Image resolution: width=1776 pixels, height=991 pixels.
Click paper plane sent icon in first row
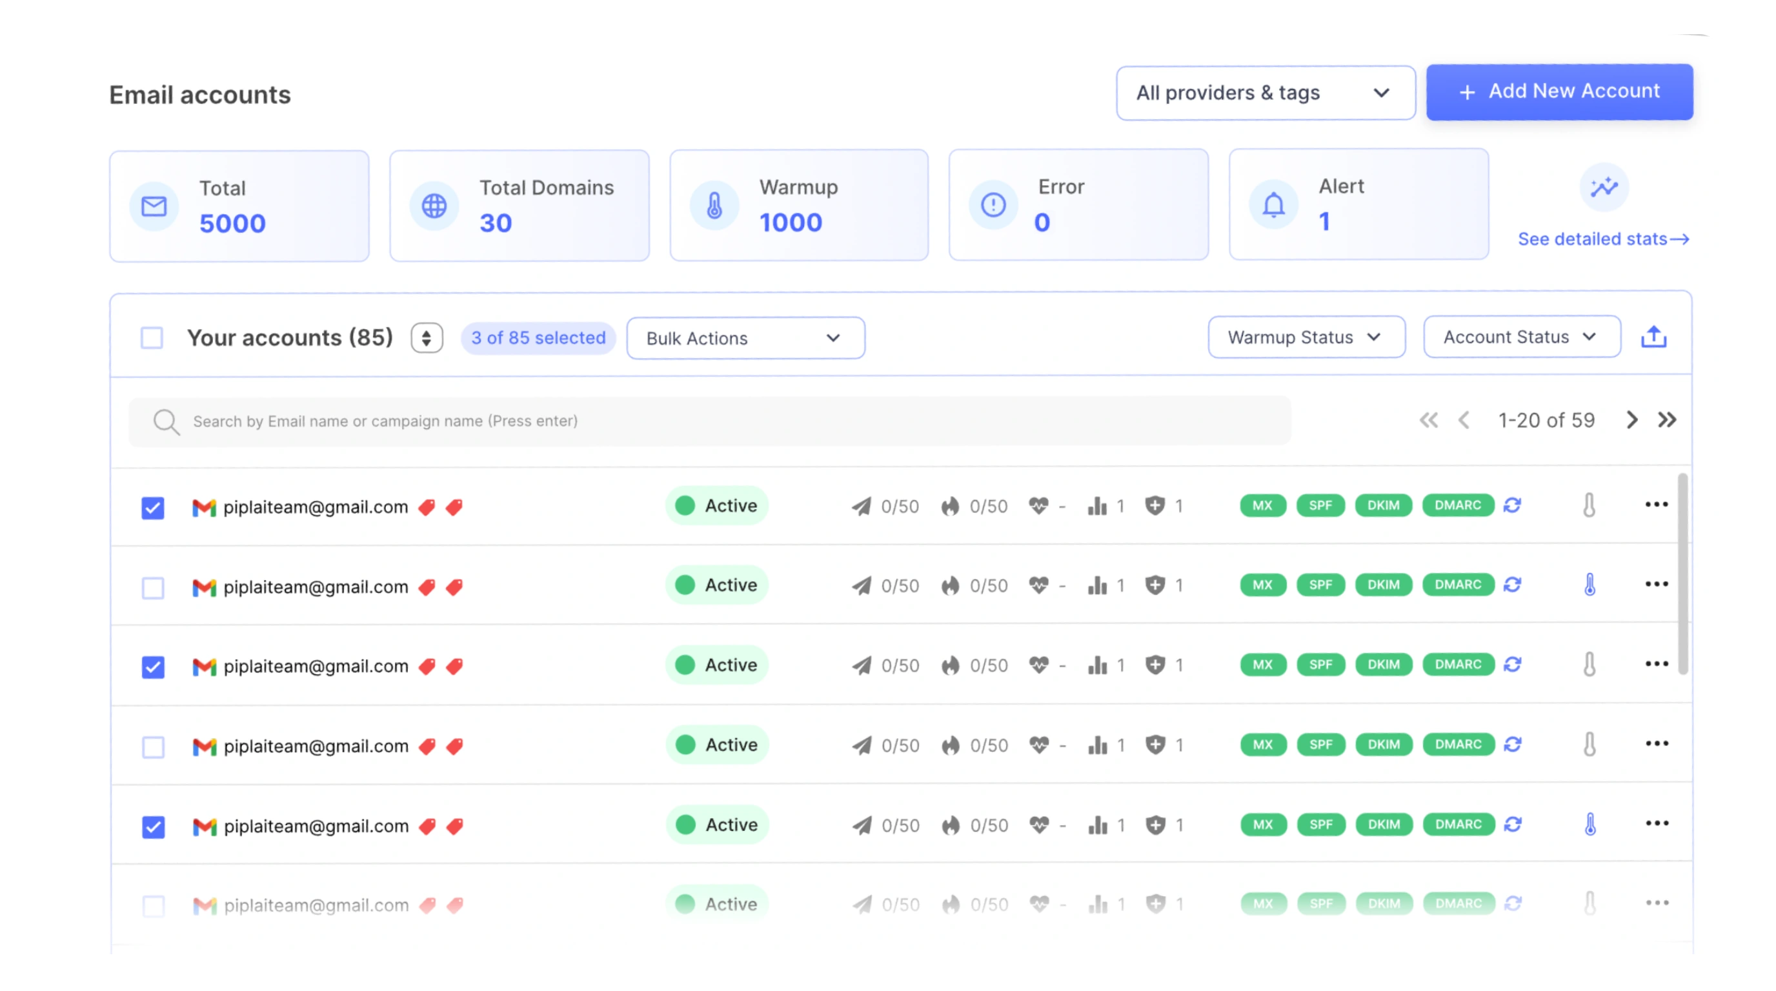point(861,506)
